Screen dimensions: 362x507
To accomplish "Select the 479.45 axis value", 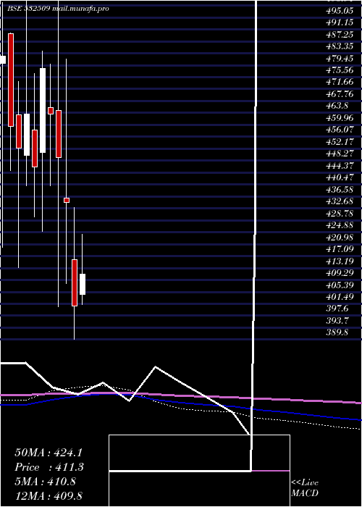I will 340,58.
